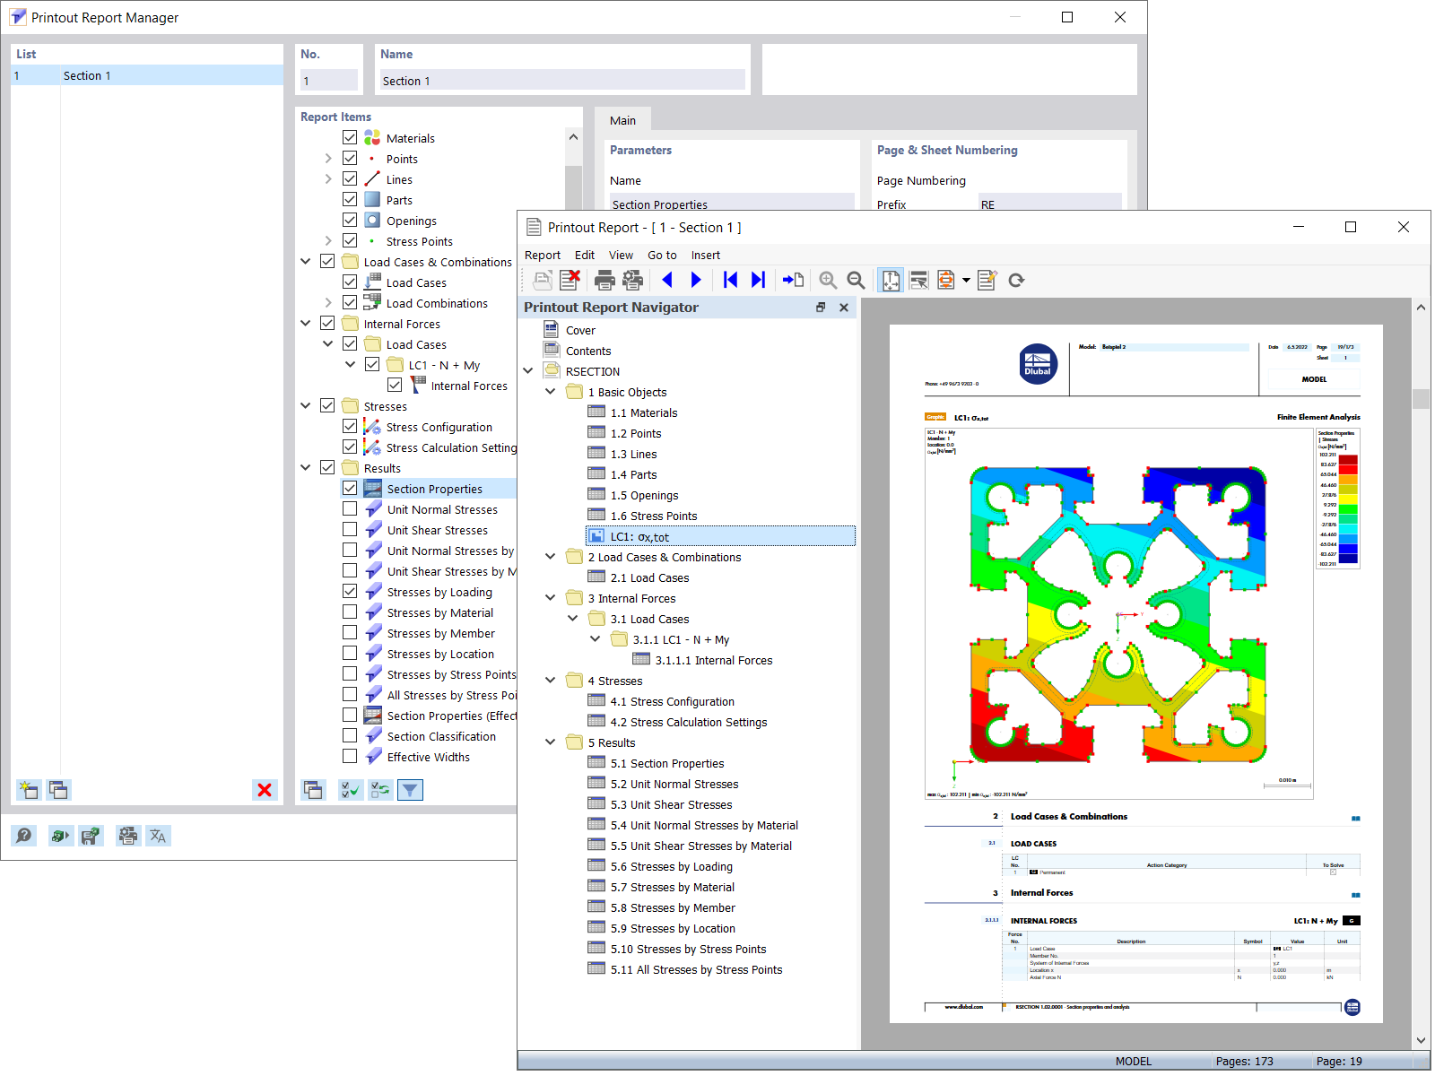Jump to the first page using the navigation icon
Screen dimensions: 1435x1076
[x=730, y=280]
